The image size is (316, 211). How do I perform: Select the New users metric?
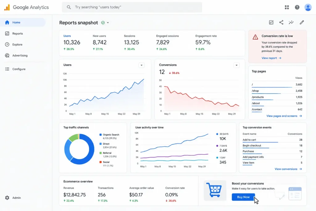(x=100, y=42)
